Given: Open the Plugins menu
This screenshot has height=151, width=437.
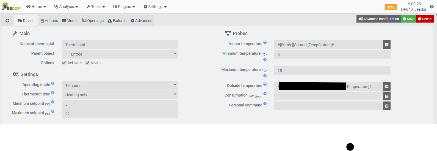Looking at the screenshot, I should point(124,7).
